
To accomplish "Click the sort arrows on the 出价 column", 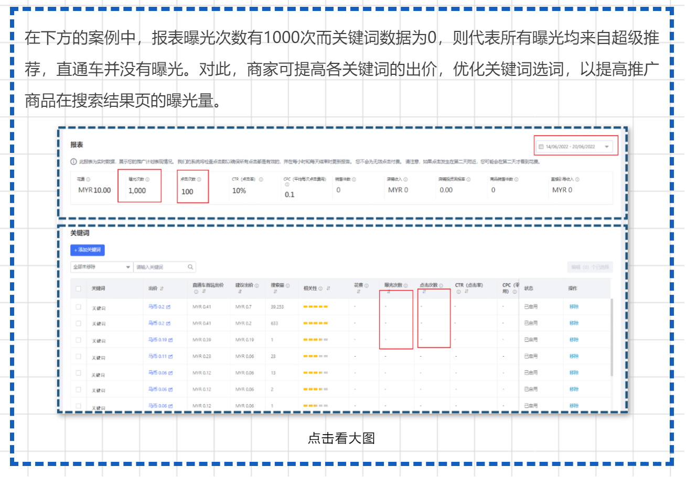I will pyautogui.click(x=162, y=288).
